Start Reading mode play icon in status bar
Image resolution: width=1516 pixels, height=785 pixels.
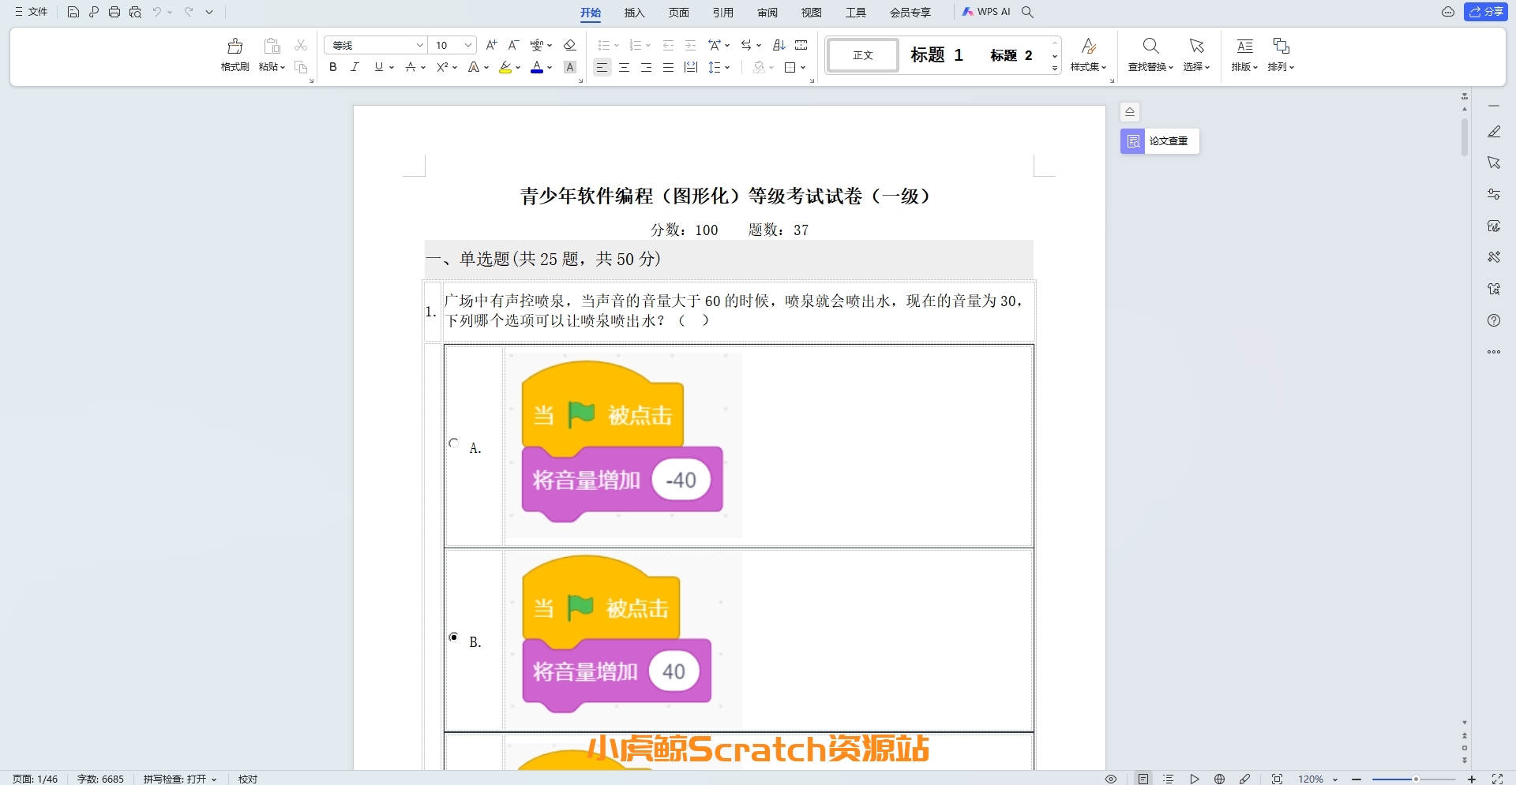1195,779
